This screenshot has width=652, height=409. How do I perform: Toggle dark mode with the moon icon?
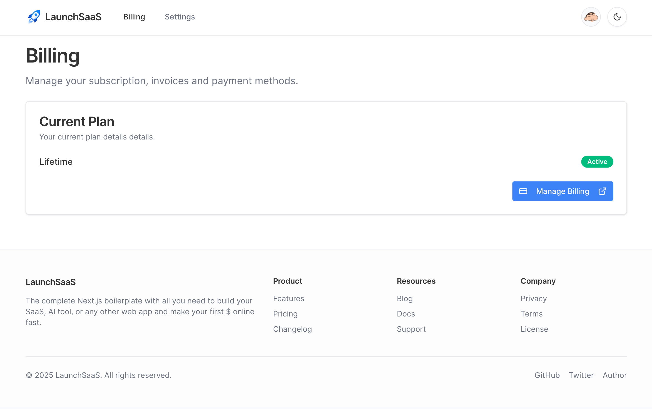click(x=617, y=17)
